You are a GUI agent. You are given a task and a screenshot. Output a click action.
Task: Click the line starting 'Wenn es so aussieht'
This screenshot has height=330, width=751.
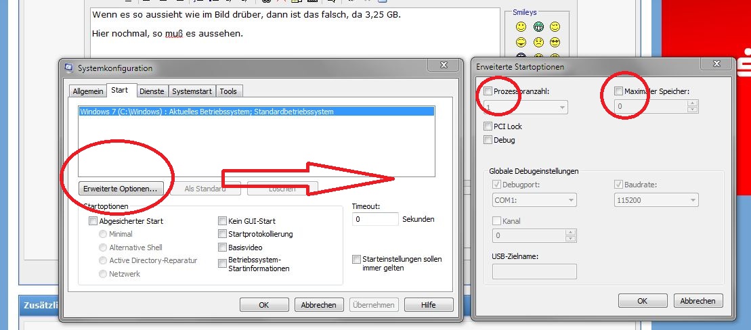pyautogui.click(x=246, y=14)
